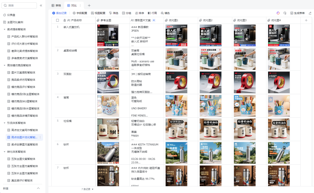Image resolution: width=314 pixels, height=193 pixels.
Task: Click the 添加记录 add record button
Action: 59,13
